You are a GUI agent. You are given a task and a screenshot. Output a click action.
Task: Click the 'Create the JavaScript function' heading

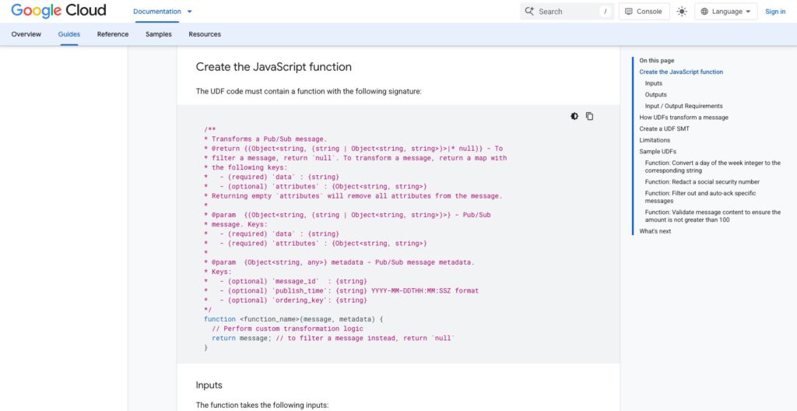pyautogui.click(x=273, y=67)
